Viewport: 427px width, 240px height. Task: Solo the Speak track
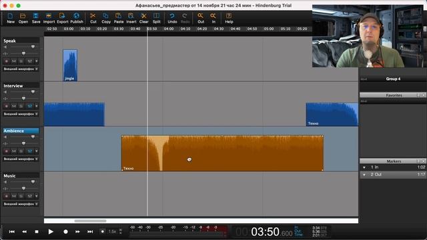coord(21,61)
